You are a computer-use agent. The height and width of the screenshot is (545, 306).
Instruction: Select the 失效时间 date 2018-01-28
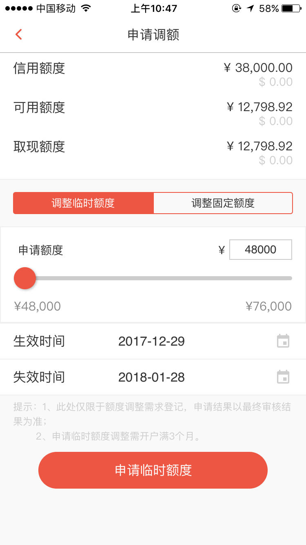click(151, 377)
